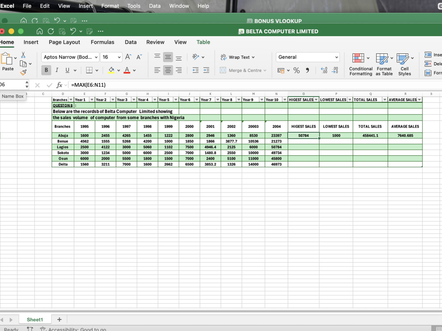Viewport: 442px width, 331px height.
Task: Select the Sheet1 tab
Action: (x=35, y=320)
